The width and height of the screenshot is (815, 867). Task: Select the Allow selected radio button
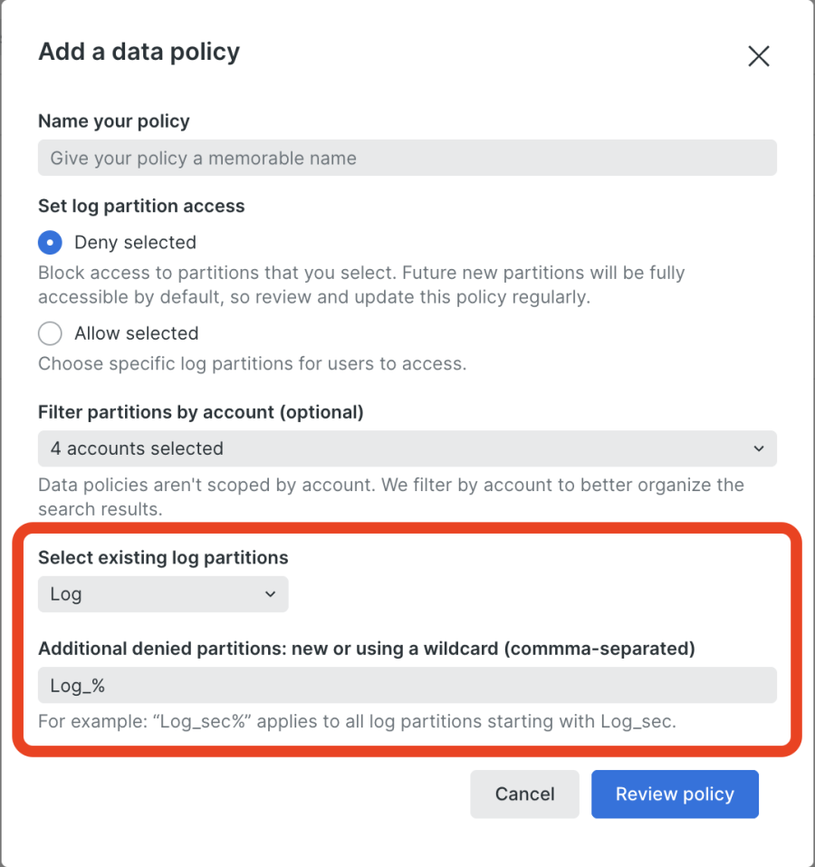point(50,333)
